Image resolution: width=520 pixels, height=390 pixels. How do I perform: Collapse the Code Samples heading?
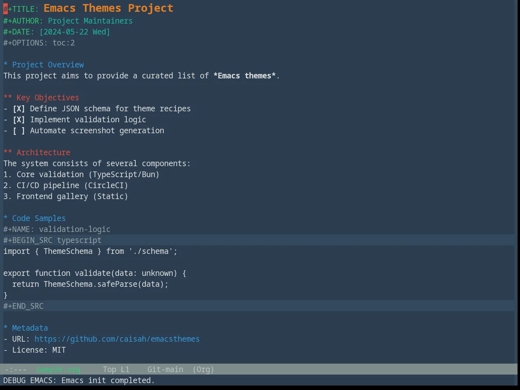coord(35,219)
